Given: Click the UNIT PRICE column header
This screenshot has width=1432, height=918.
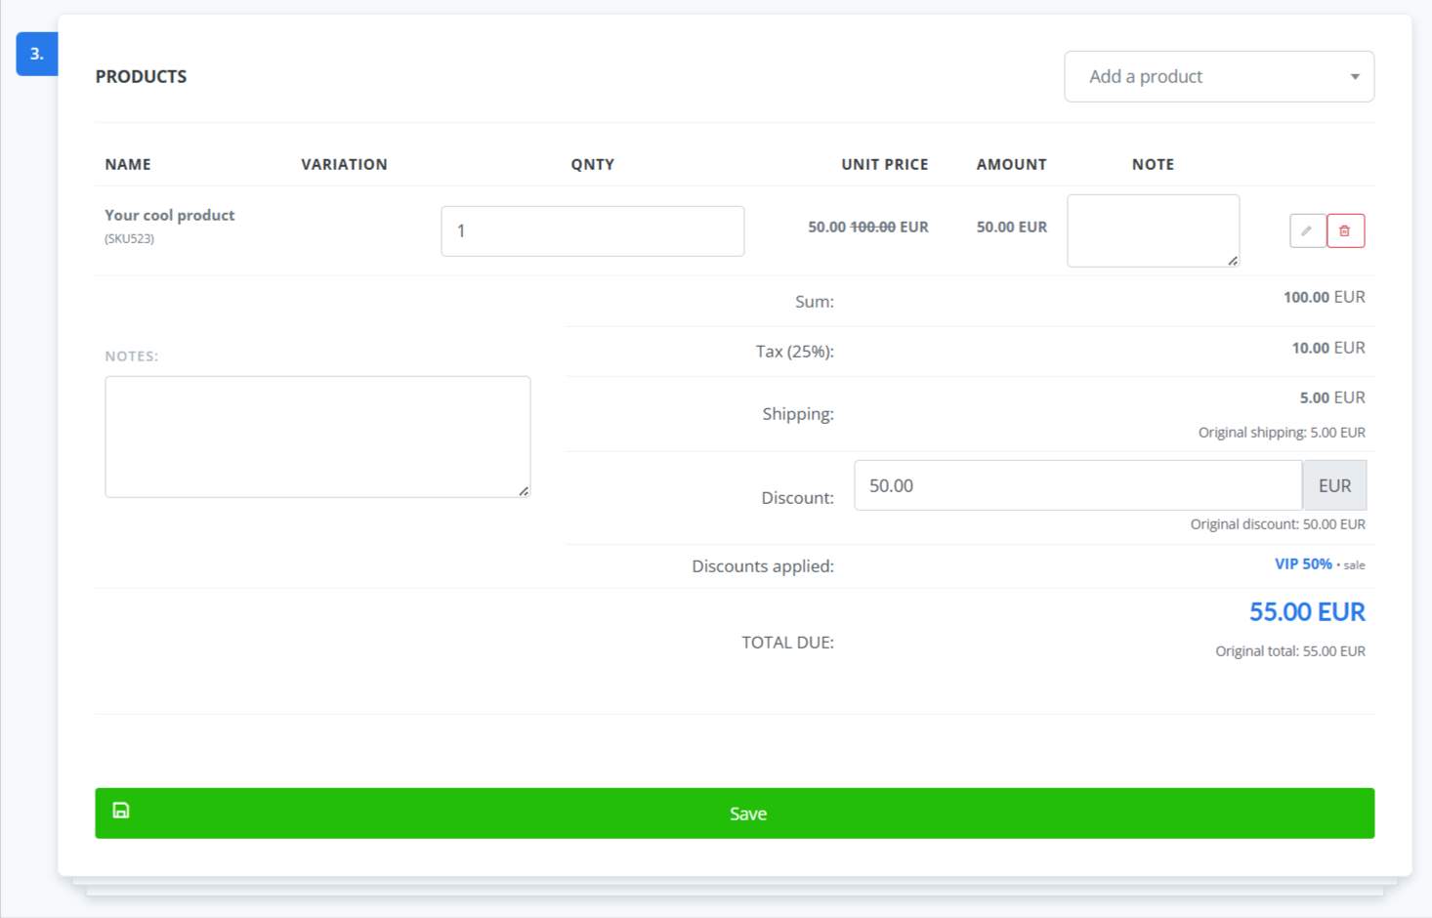Looking at the screenshot, I should tap(885, 164).
